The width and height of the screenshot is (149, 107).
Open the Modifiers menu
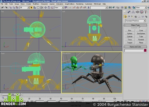click(36, 4)
